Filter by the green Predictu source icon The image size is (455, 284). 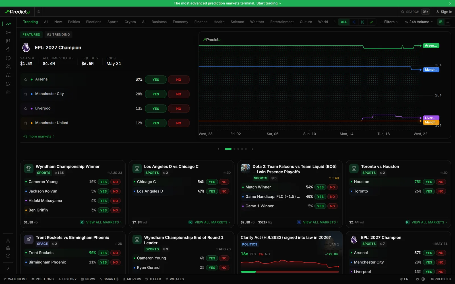click(371, 22)
